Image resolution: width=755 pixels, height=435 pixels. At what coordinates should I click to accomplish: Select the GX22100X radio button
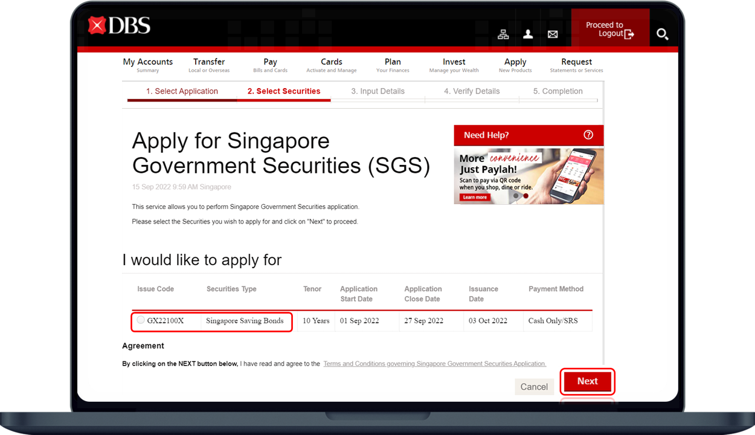pyautogui.click(x=141, y=320)
